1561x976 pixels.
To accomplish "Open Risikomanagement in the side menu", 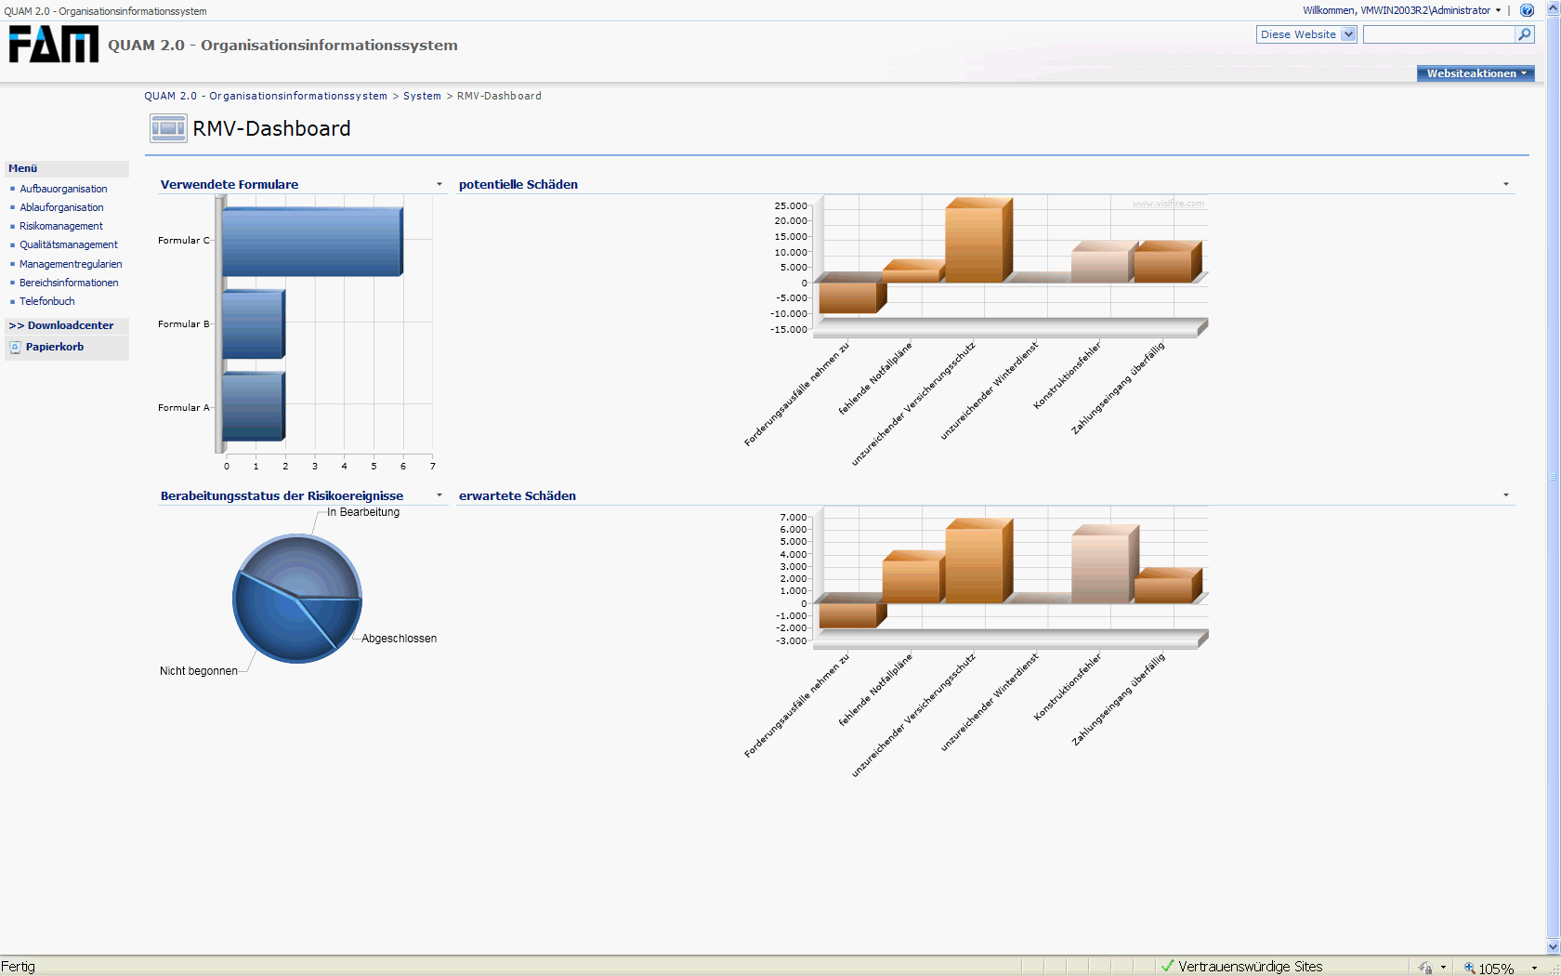I will pos(61,226).
